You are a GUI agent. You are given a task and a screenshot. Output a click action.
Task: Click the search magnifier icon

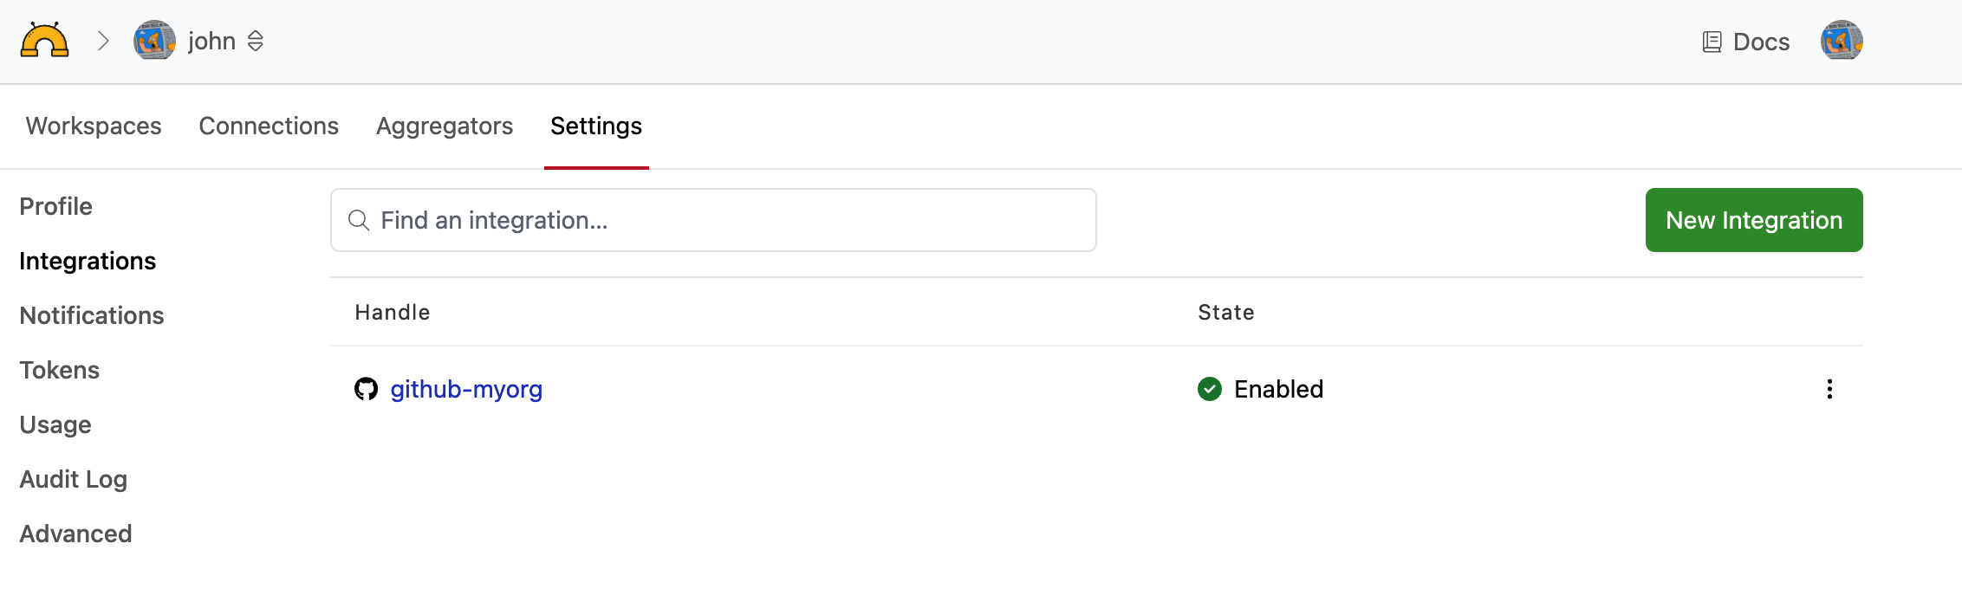[x=359, y=221]
